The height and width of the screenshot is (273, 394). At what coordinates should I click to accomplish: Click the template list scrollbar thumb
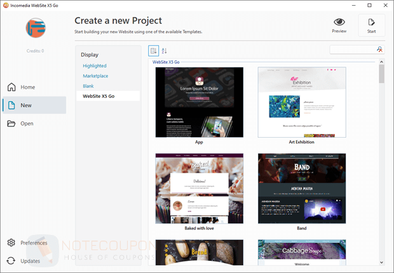[x=381, y=74]
